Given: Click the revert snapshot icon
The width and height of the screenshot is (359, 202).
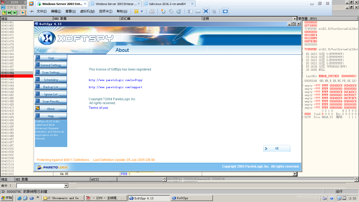Looking at the screenshot, I should [171, 11].
